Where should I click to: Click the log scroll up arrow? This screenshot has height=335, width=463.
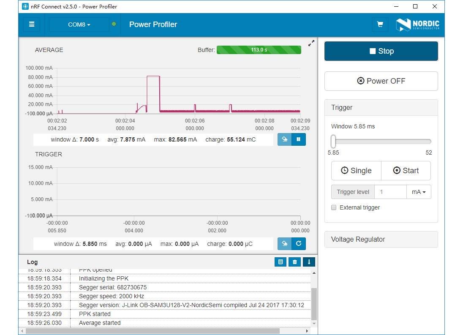coord(314,273)
